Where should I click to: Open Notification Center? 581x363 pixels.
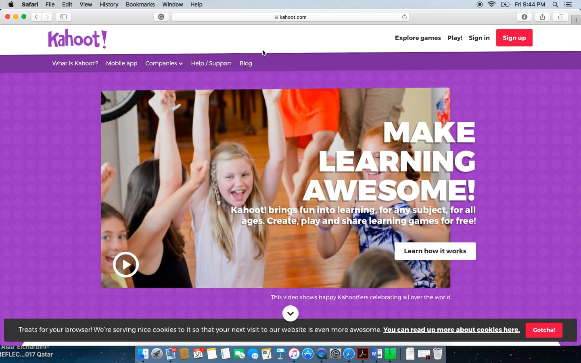(568, 4)
